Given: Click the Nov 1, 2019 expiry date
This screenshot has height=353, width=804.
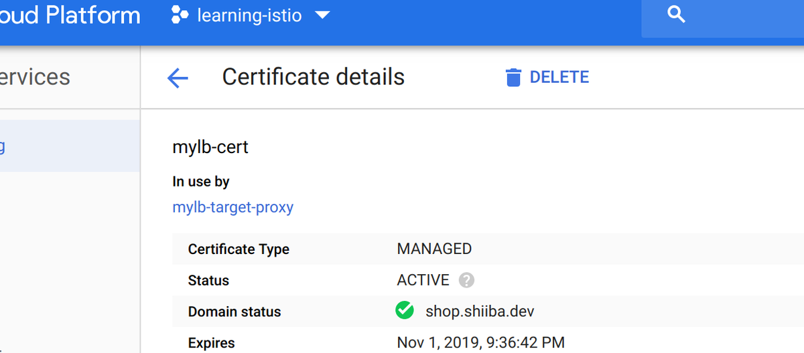Looking at the screenshot, I should [x=480, y=343].
